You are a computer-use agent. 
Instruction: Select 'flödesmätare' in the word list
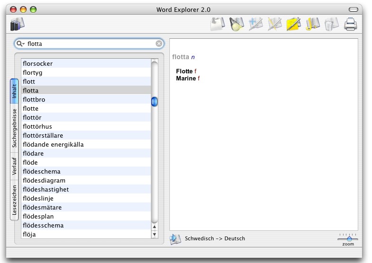(86, 207)
